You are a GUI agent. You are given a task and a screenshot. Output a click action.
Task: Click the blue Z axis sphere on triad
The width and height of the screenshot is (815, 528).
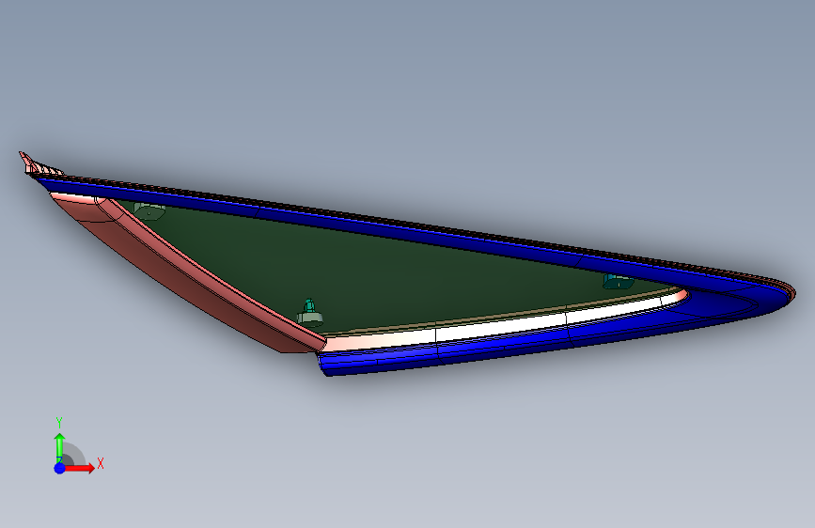(60, 468)
